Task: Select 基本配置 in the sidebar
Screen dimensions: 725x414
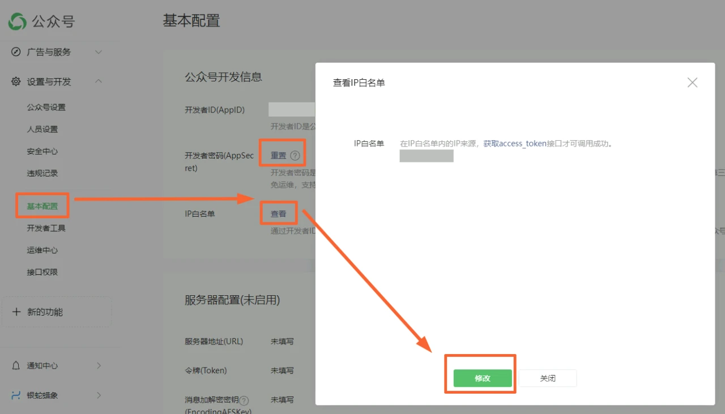Action: click(x=41, y=206)
